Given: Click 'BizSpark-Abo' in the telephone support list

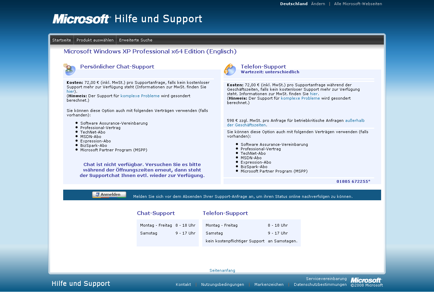Looking at the screenshot, I should (x=254, y=167).
